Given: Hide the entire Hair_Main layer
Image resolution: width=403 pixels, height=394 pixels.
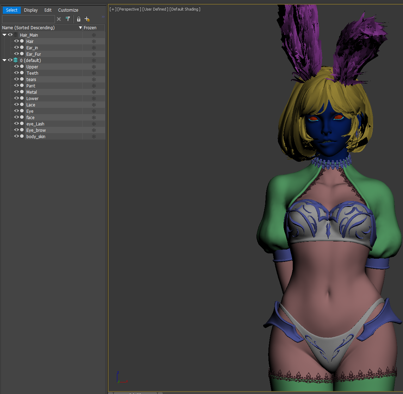Looking at the screenshot, I should (x=10, y=35).
